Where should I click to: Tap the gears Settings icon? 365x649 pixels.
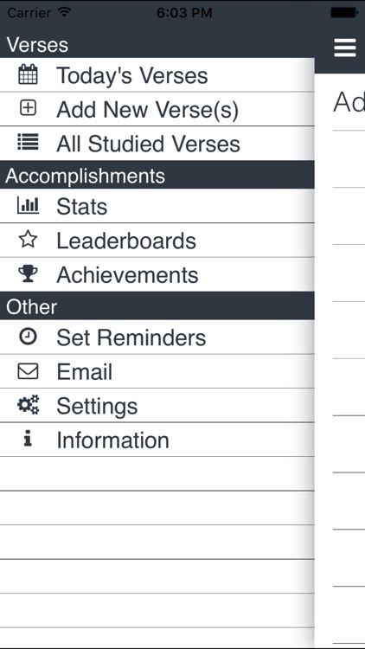[x=29, y=405]
